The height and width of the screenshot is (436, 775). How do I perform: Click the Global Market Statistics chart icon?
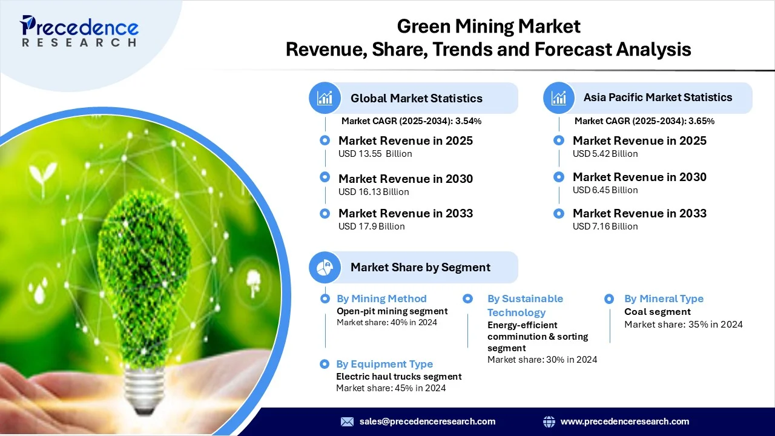pyautogui.click(x=325, y=98)
